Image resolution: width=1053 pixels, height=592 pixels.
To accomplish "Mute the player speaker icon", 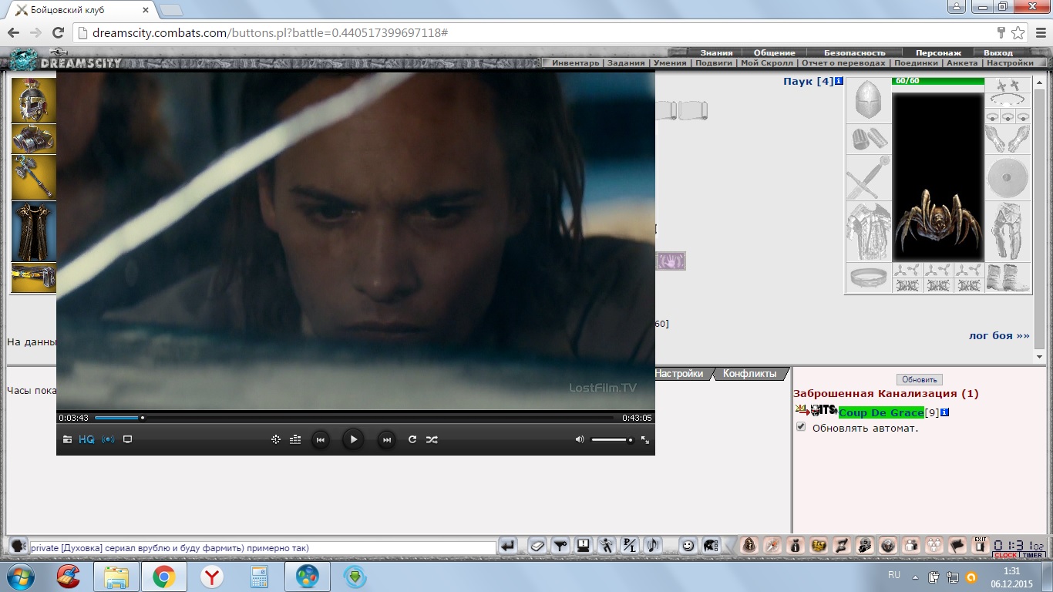I will [580, 439].
